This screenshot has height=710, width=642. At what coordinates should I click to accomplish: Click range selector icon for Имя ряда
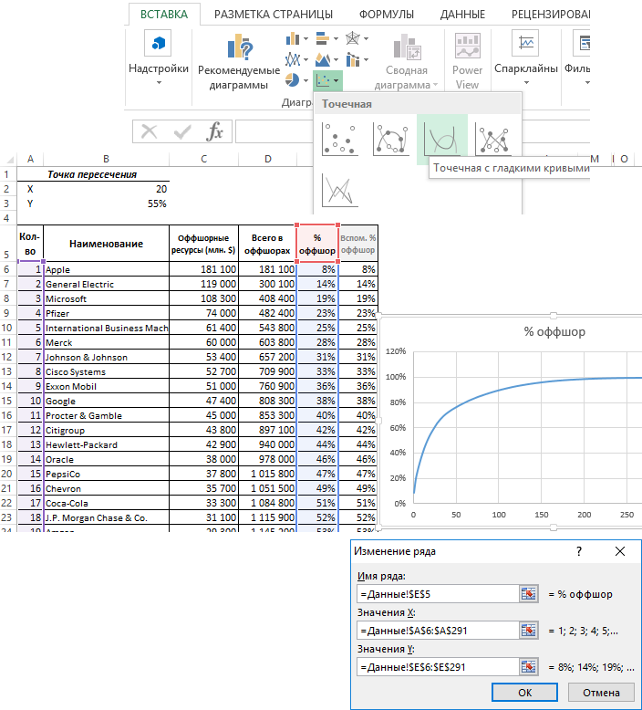pyautogui.click(x=528, y=593)
